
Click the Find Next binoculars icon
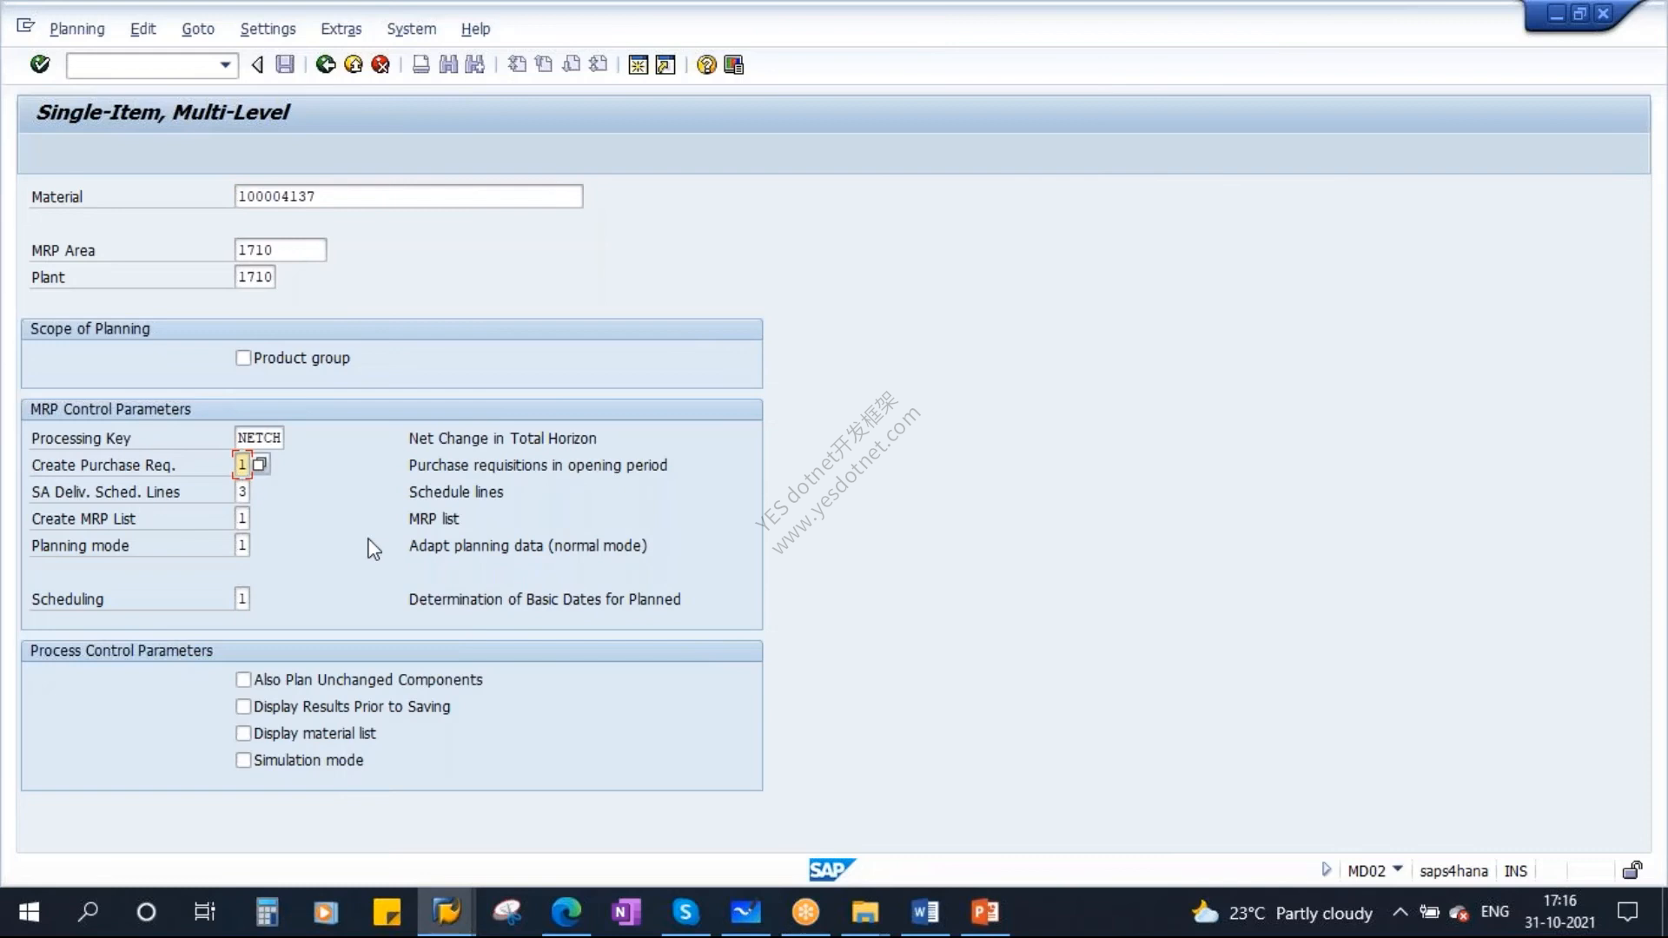click(x=475, y=64)
